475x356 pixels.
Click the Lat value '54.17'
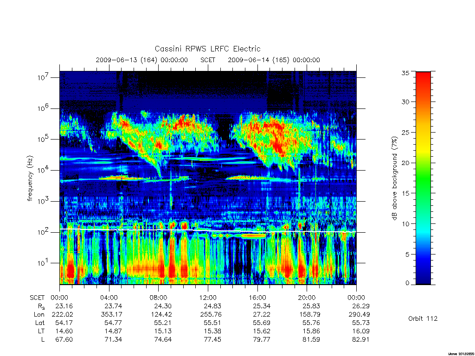pyautogui.click(x=64, y=323)
